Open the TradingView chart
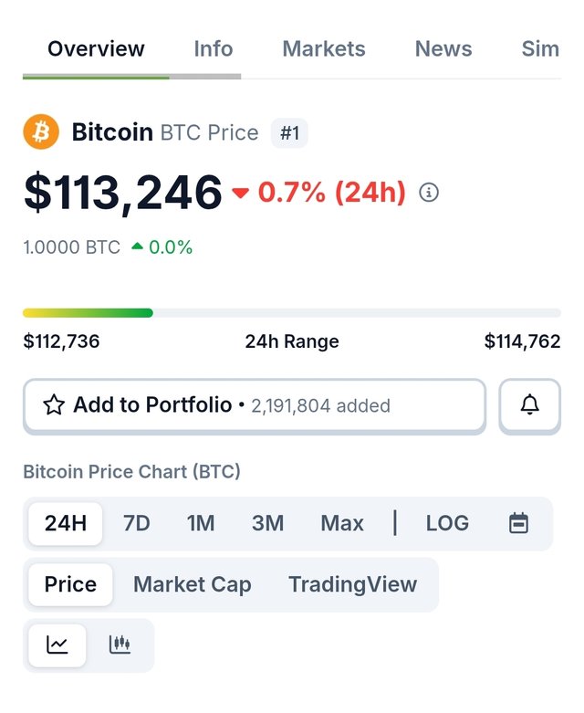 click(352, 584)
